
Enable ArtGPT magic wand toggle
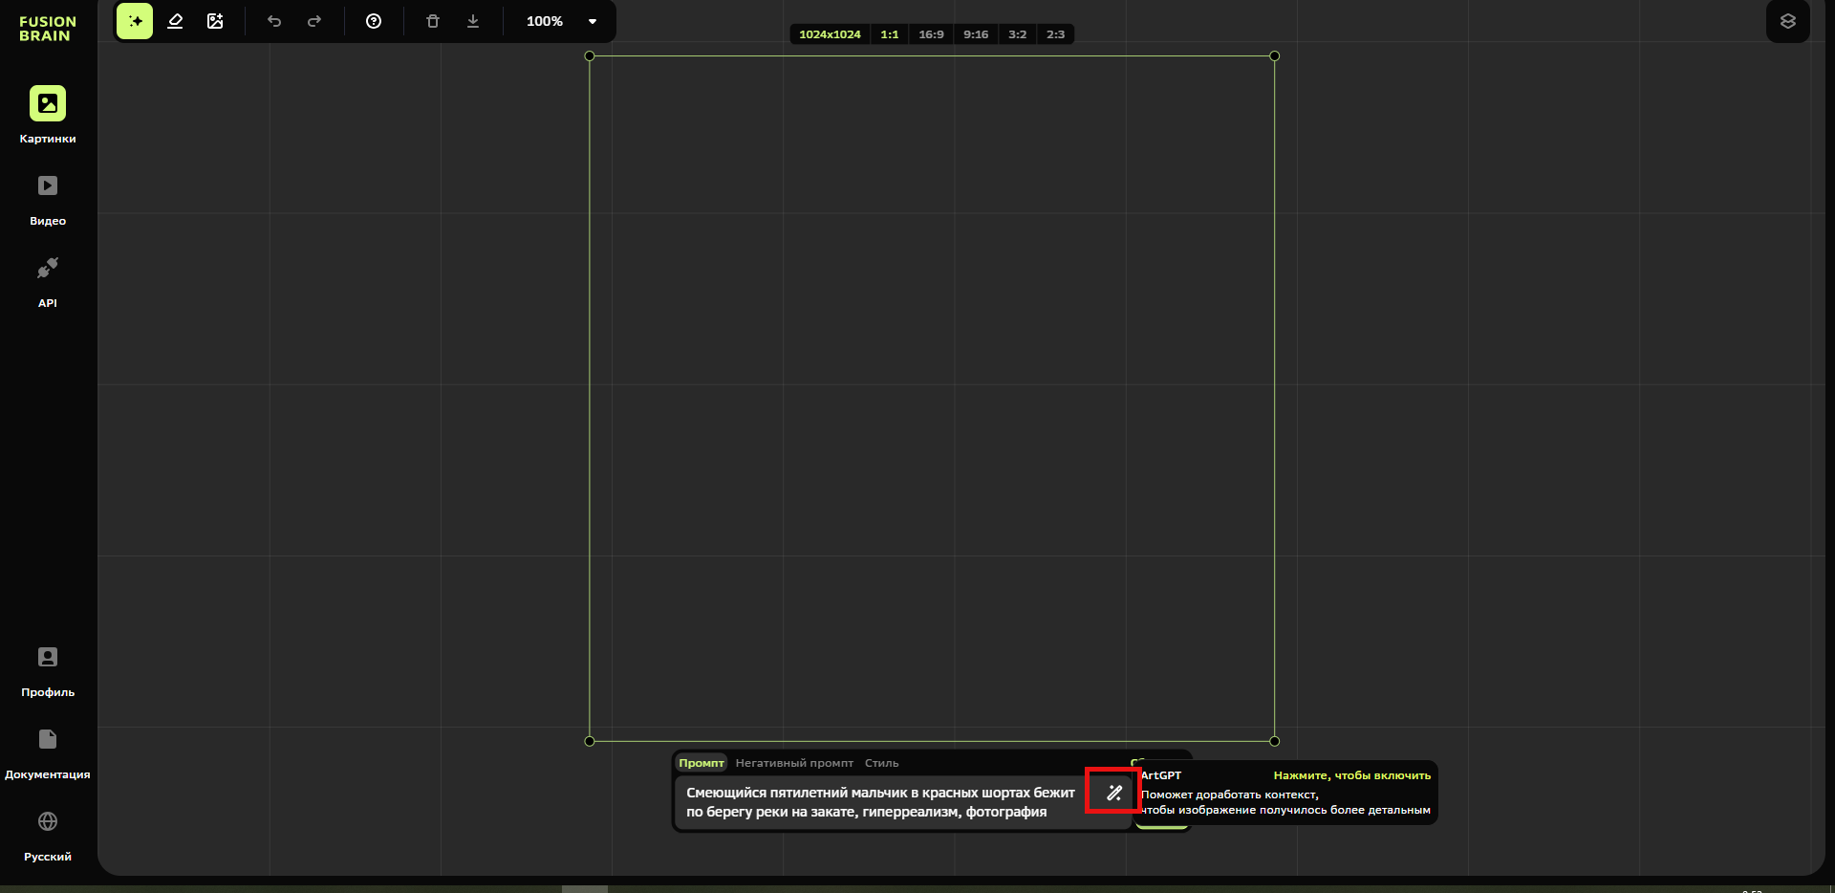click(1113, 793)
